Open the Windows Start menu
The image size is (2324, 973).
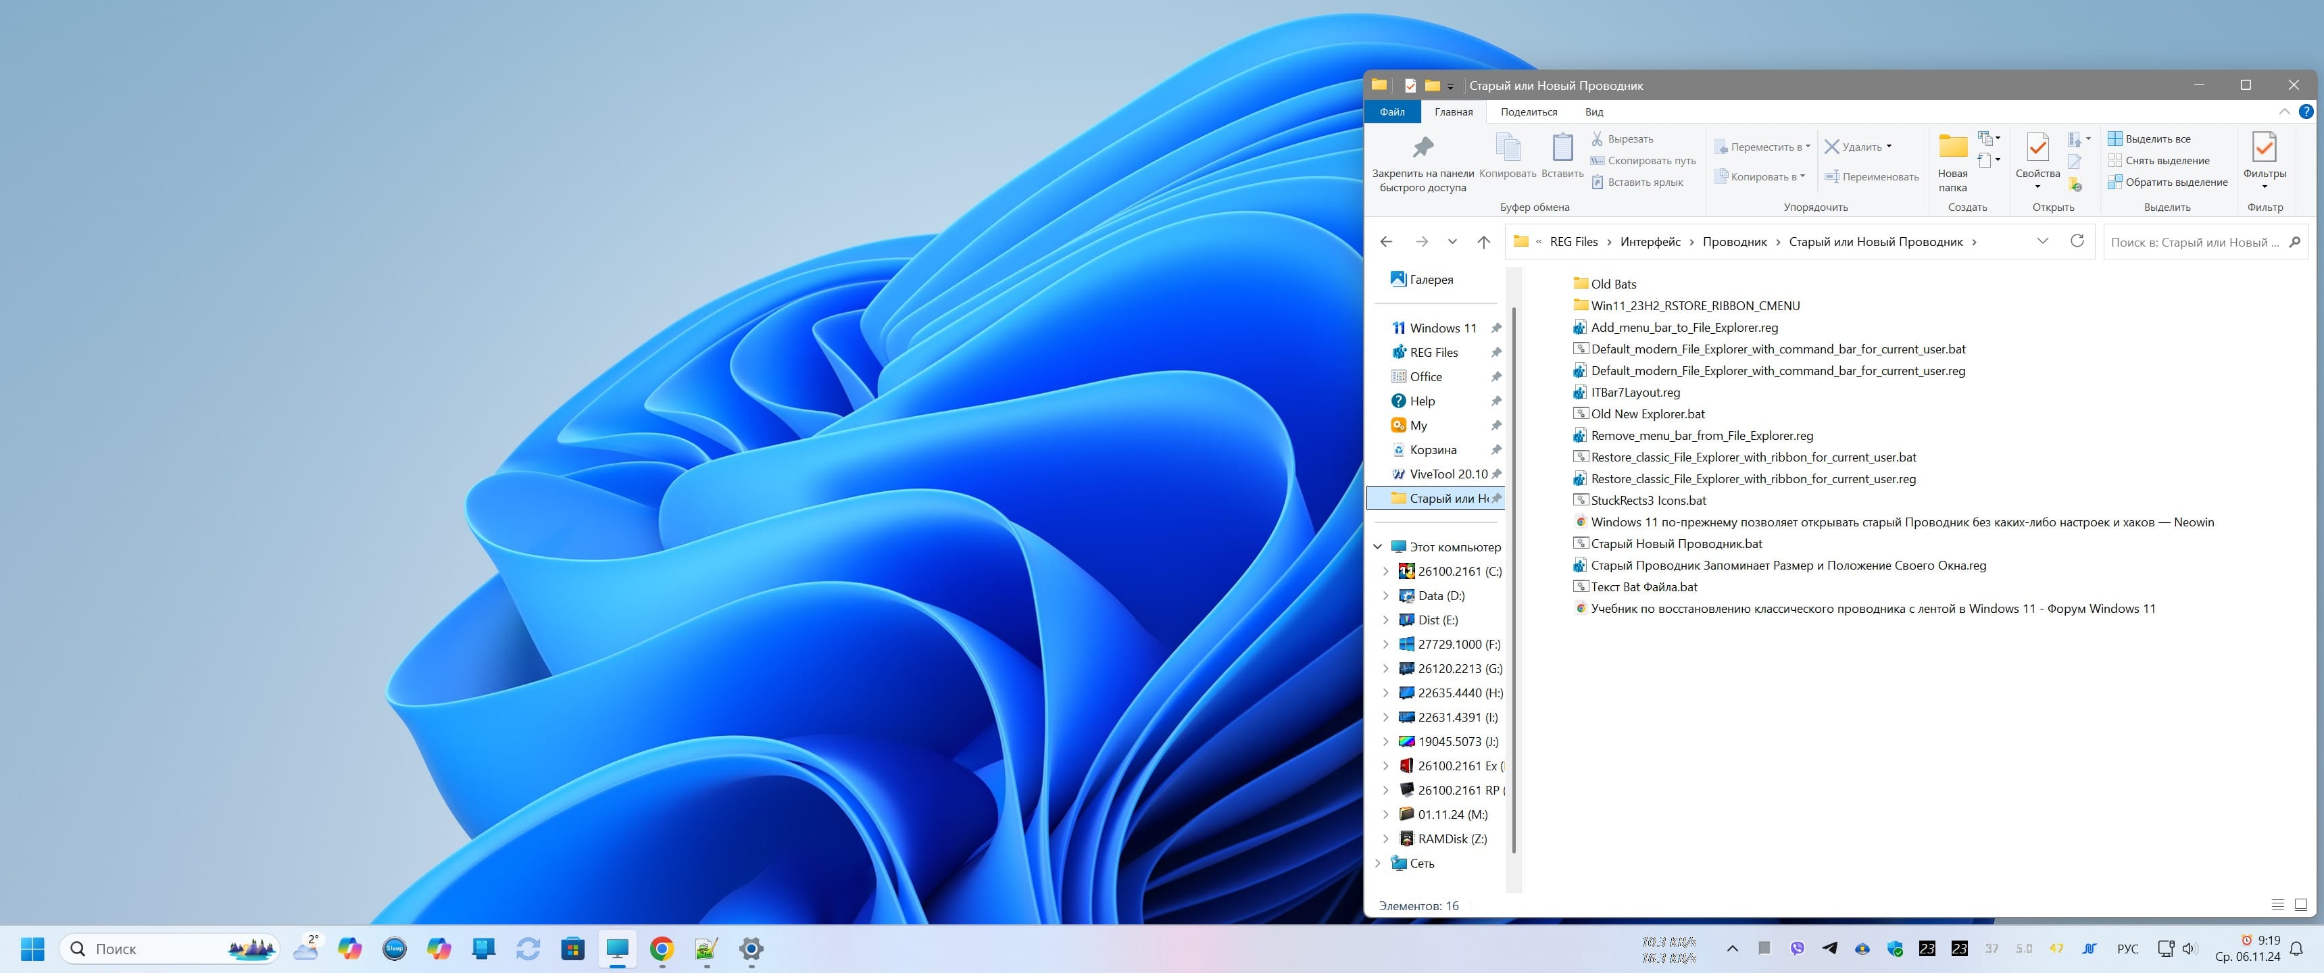click(x=32, y=949)
